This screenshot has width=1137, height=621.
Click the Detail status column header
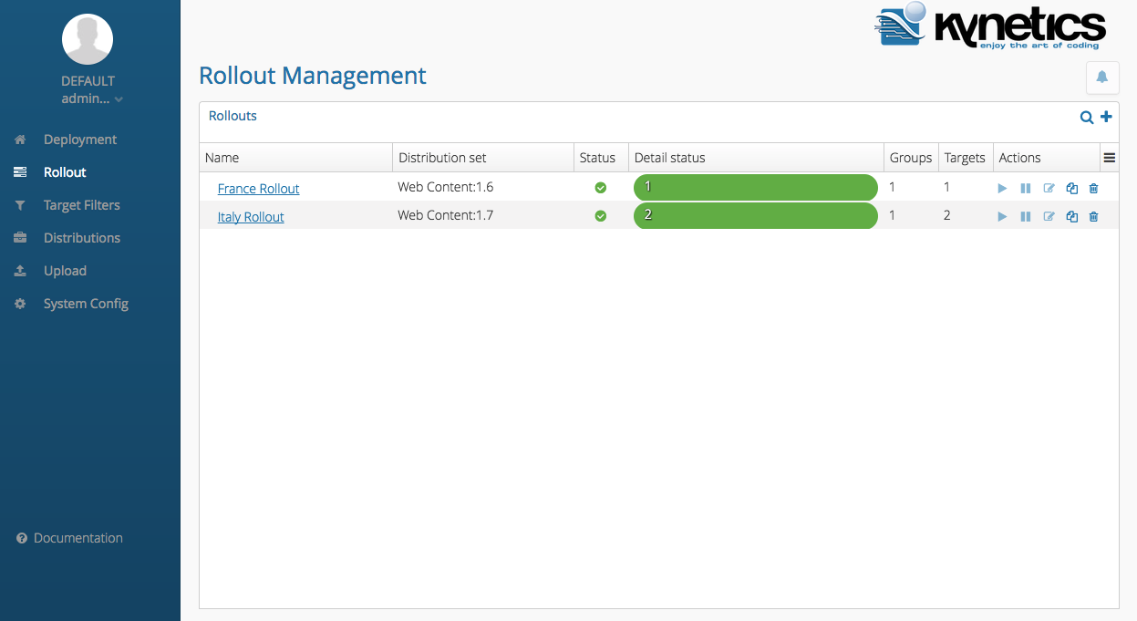click(756, 158)
